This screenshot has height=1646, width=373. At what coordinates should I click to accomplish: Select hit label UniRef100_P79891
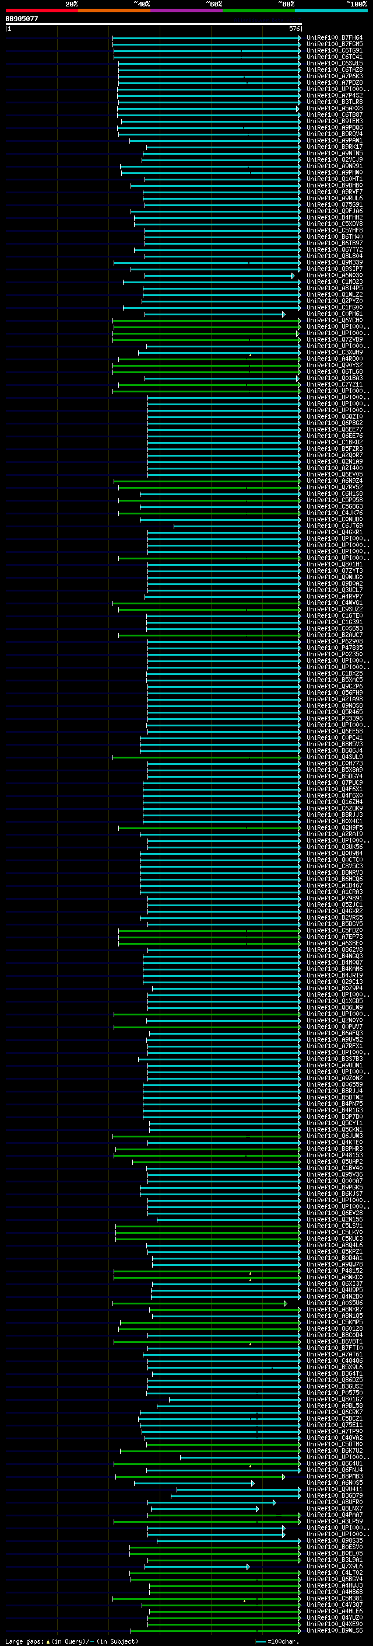pos(335,899)
